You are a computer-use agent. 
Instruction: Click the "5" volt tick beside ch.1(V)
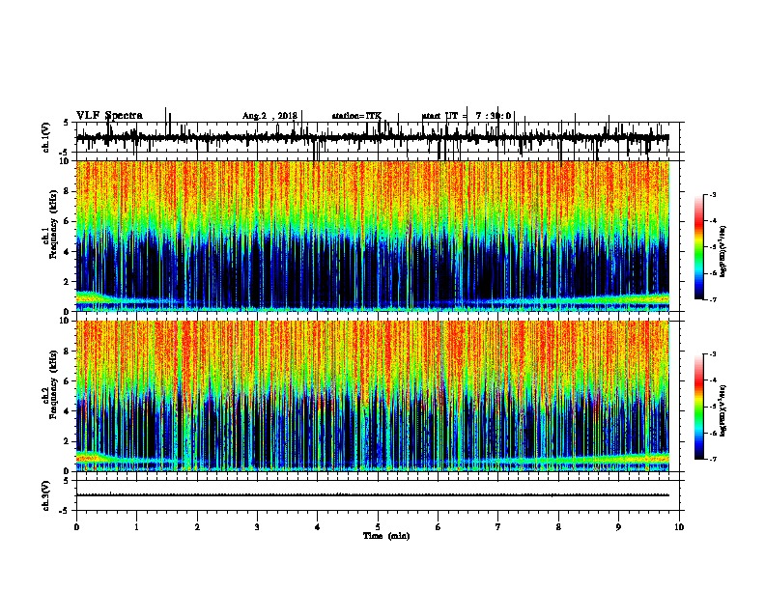66,123
